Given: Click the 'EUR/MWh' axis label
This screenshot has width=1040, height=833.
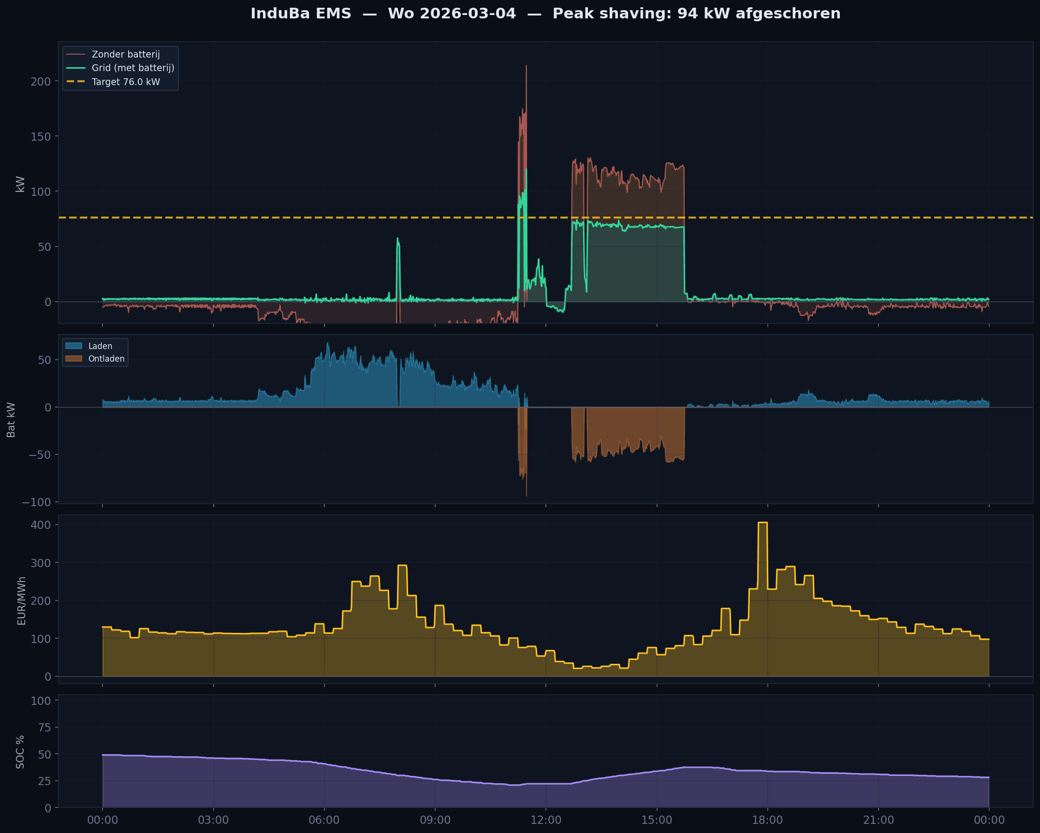Looking at the screenshot, I should 21,600.
